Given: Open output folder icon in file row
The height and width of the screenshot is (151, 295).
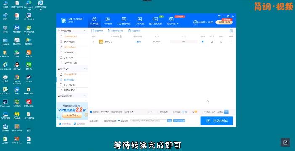Looking at the screenshot, I should (212, 42).
